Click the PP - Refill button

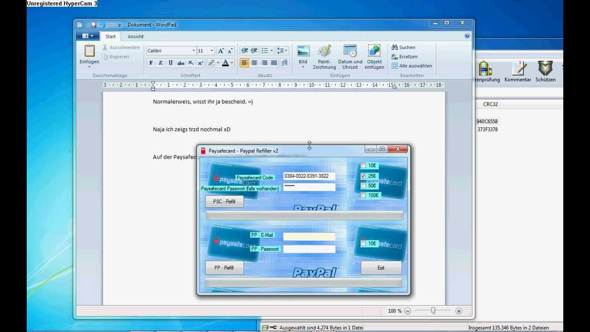point(224,267)
